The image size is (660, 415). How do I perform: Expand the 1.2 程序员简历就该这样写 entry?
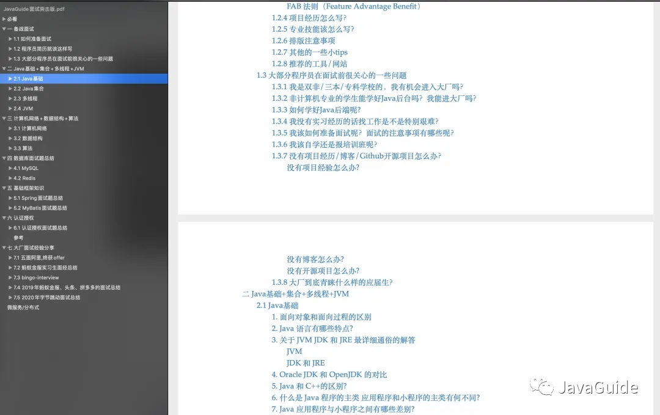10,49
